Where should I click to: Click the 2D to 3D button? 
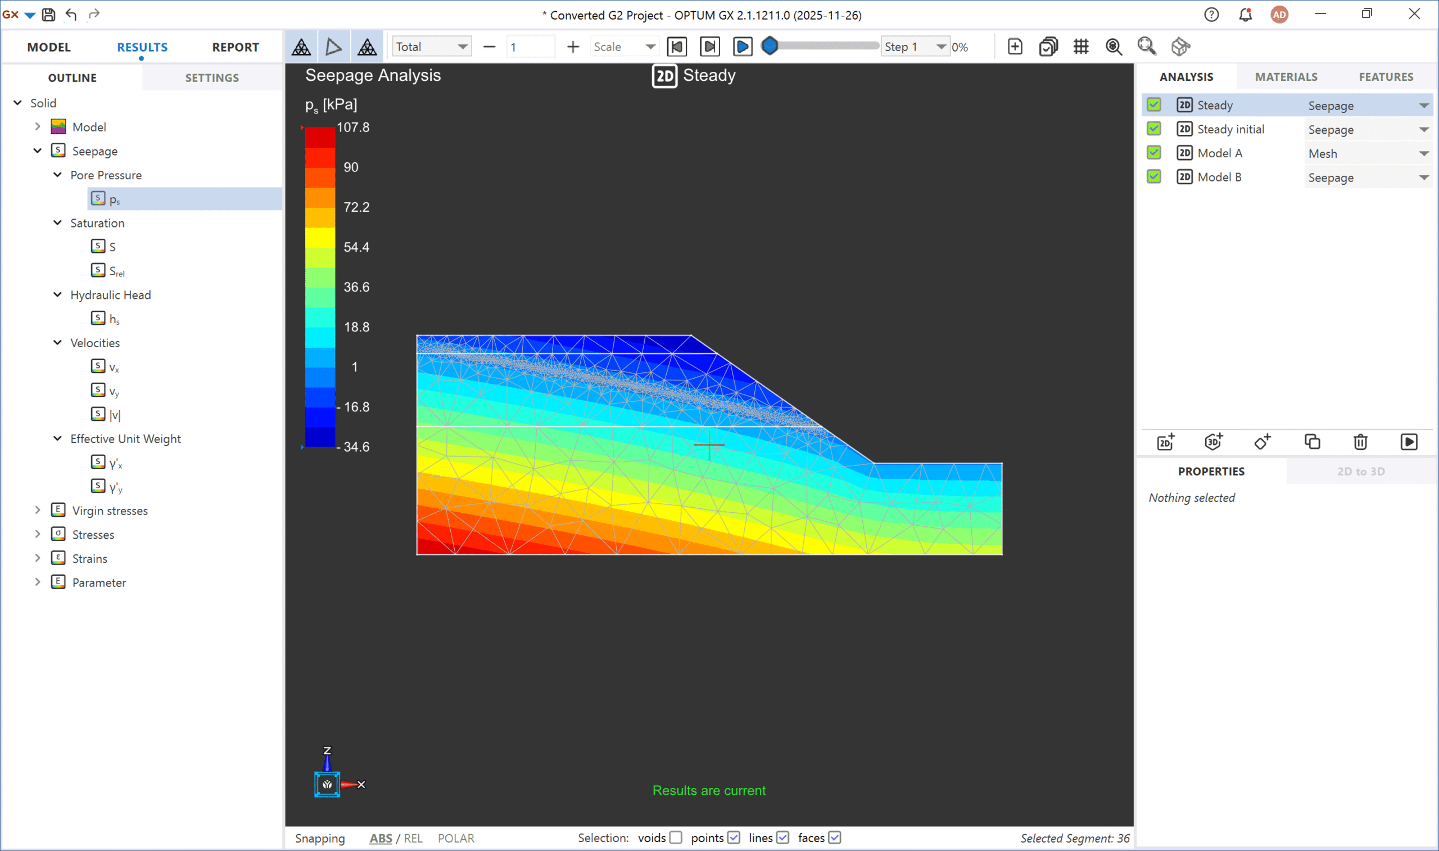click(x=1360, y=471)
